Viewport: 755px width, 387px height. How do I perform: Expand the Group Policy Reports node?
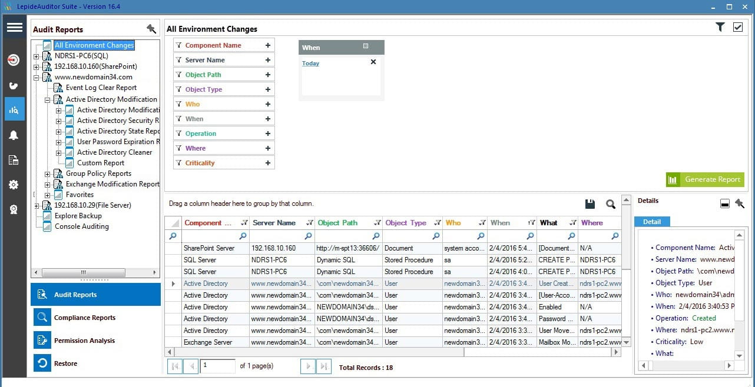(48, 174)
